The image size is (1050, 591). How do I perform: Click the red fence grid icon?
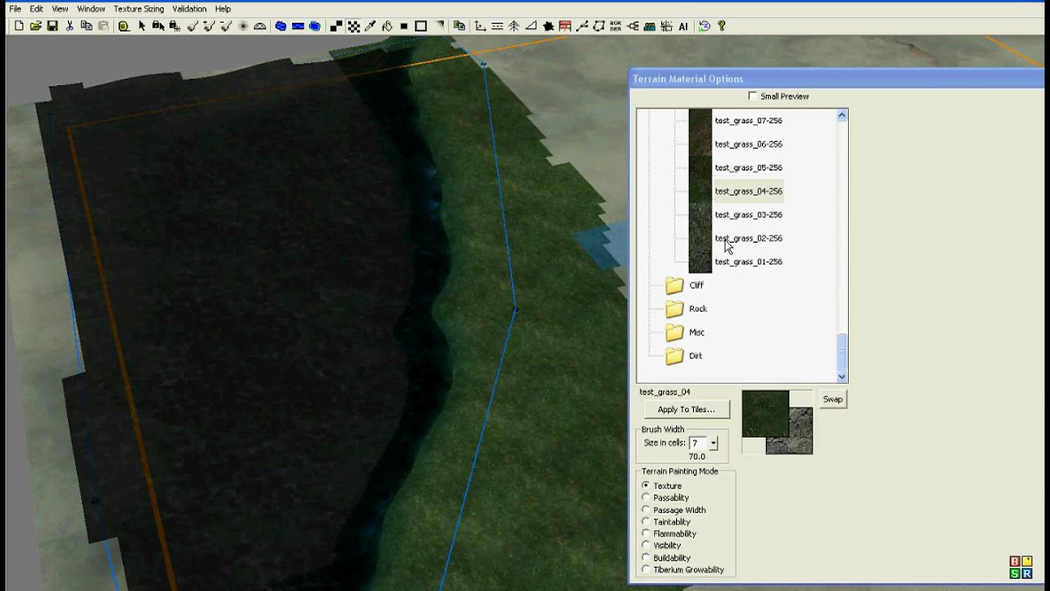coord(565,26)
